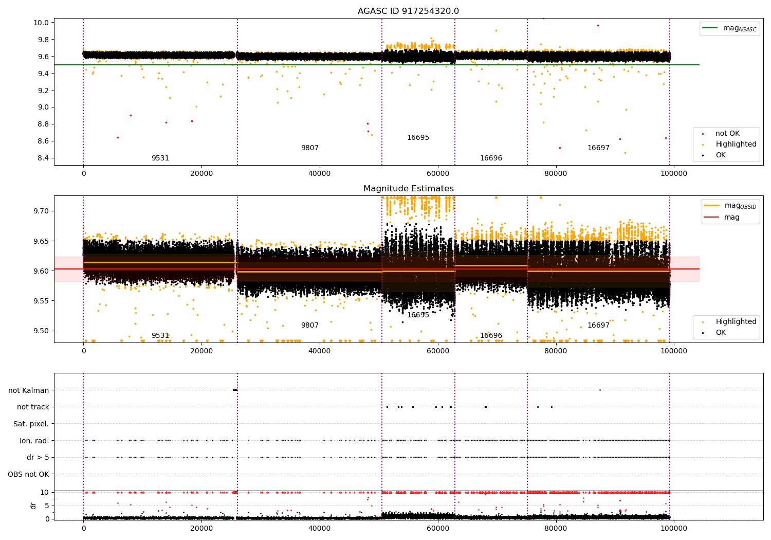Click x-axis tick 20000 under bottom plot

tap(201, 528)
